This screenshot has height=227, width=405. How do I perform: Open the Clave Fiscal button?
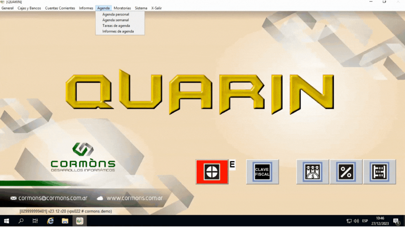[x=262, y=172]
